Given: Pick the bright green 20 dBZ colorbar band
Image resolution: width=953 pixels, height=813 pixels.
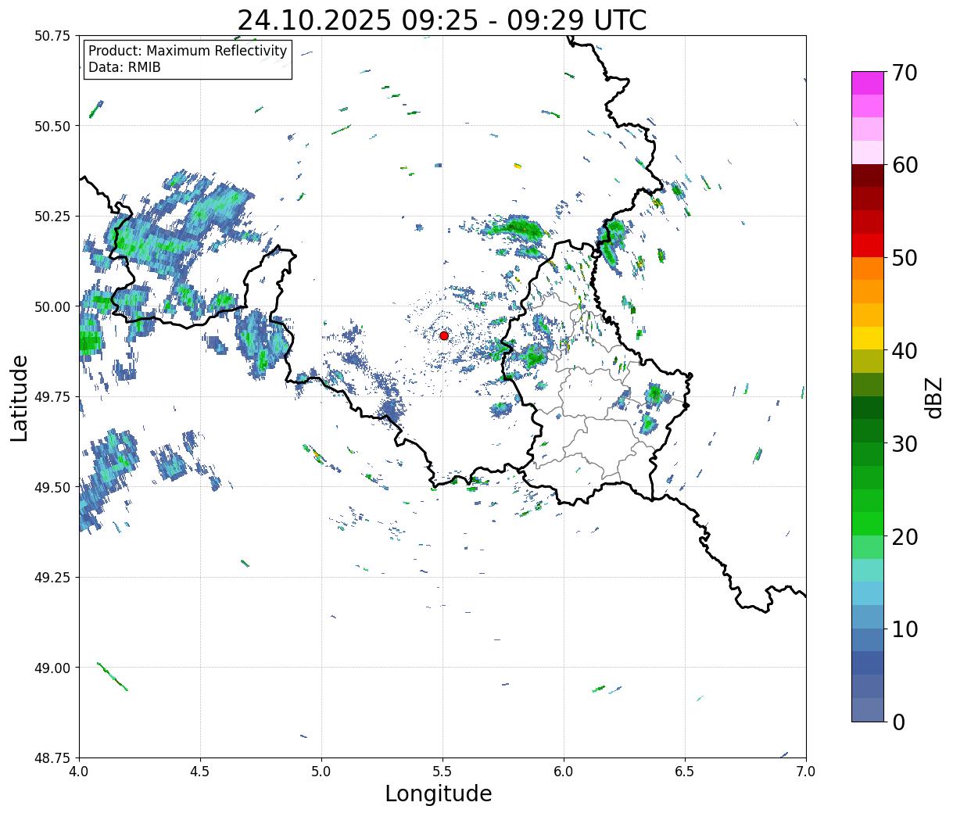Looking at the screenshot, I should coord(868,524).
